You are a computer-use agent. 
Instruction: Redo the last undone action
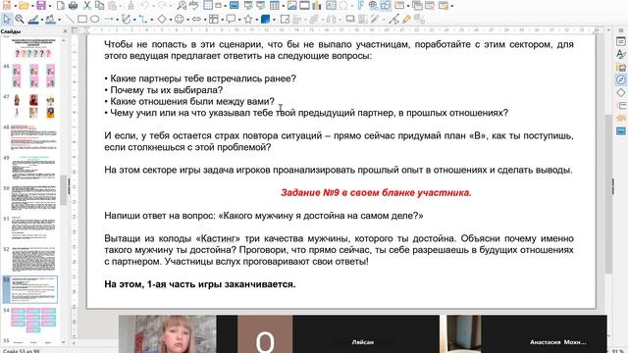161,6
